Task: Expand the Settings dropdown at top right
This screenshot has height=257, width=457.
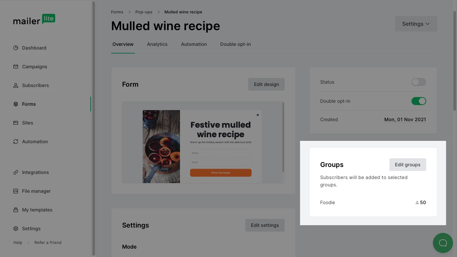Action: [416, 24]
